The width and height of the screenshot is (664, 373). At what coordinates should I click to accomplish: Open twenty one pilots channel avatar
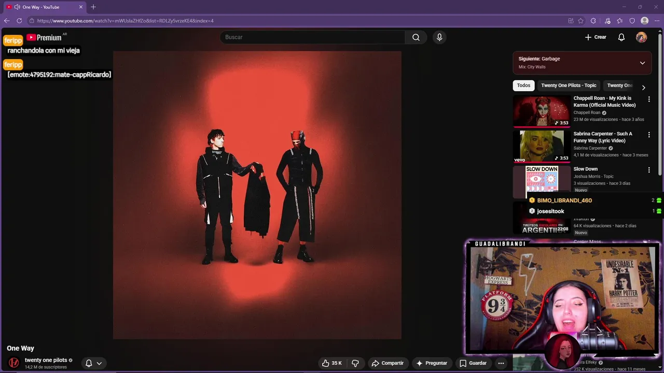[14, 363]
